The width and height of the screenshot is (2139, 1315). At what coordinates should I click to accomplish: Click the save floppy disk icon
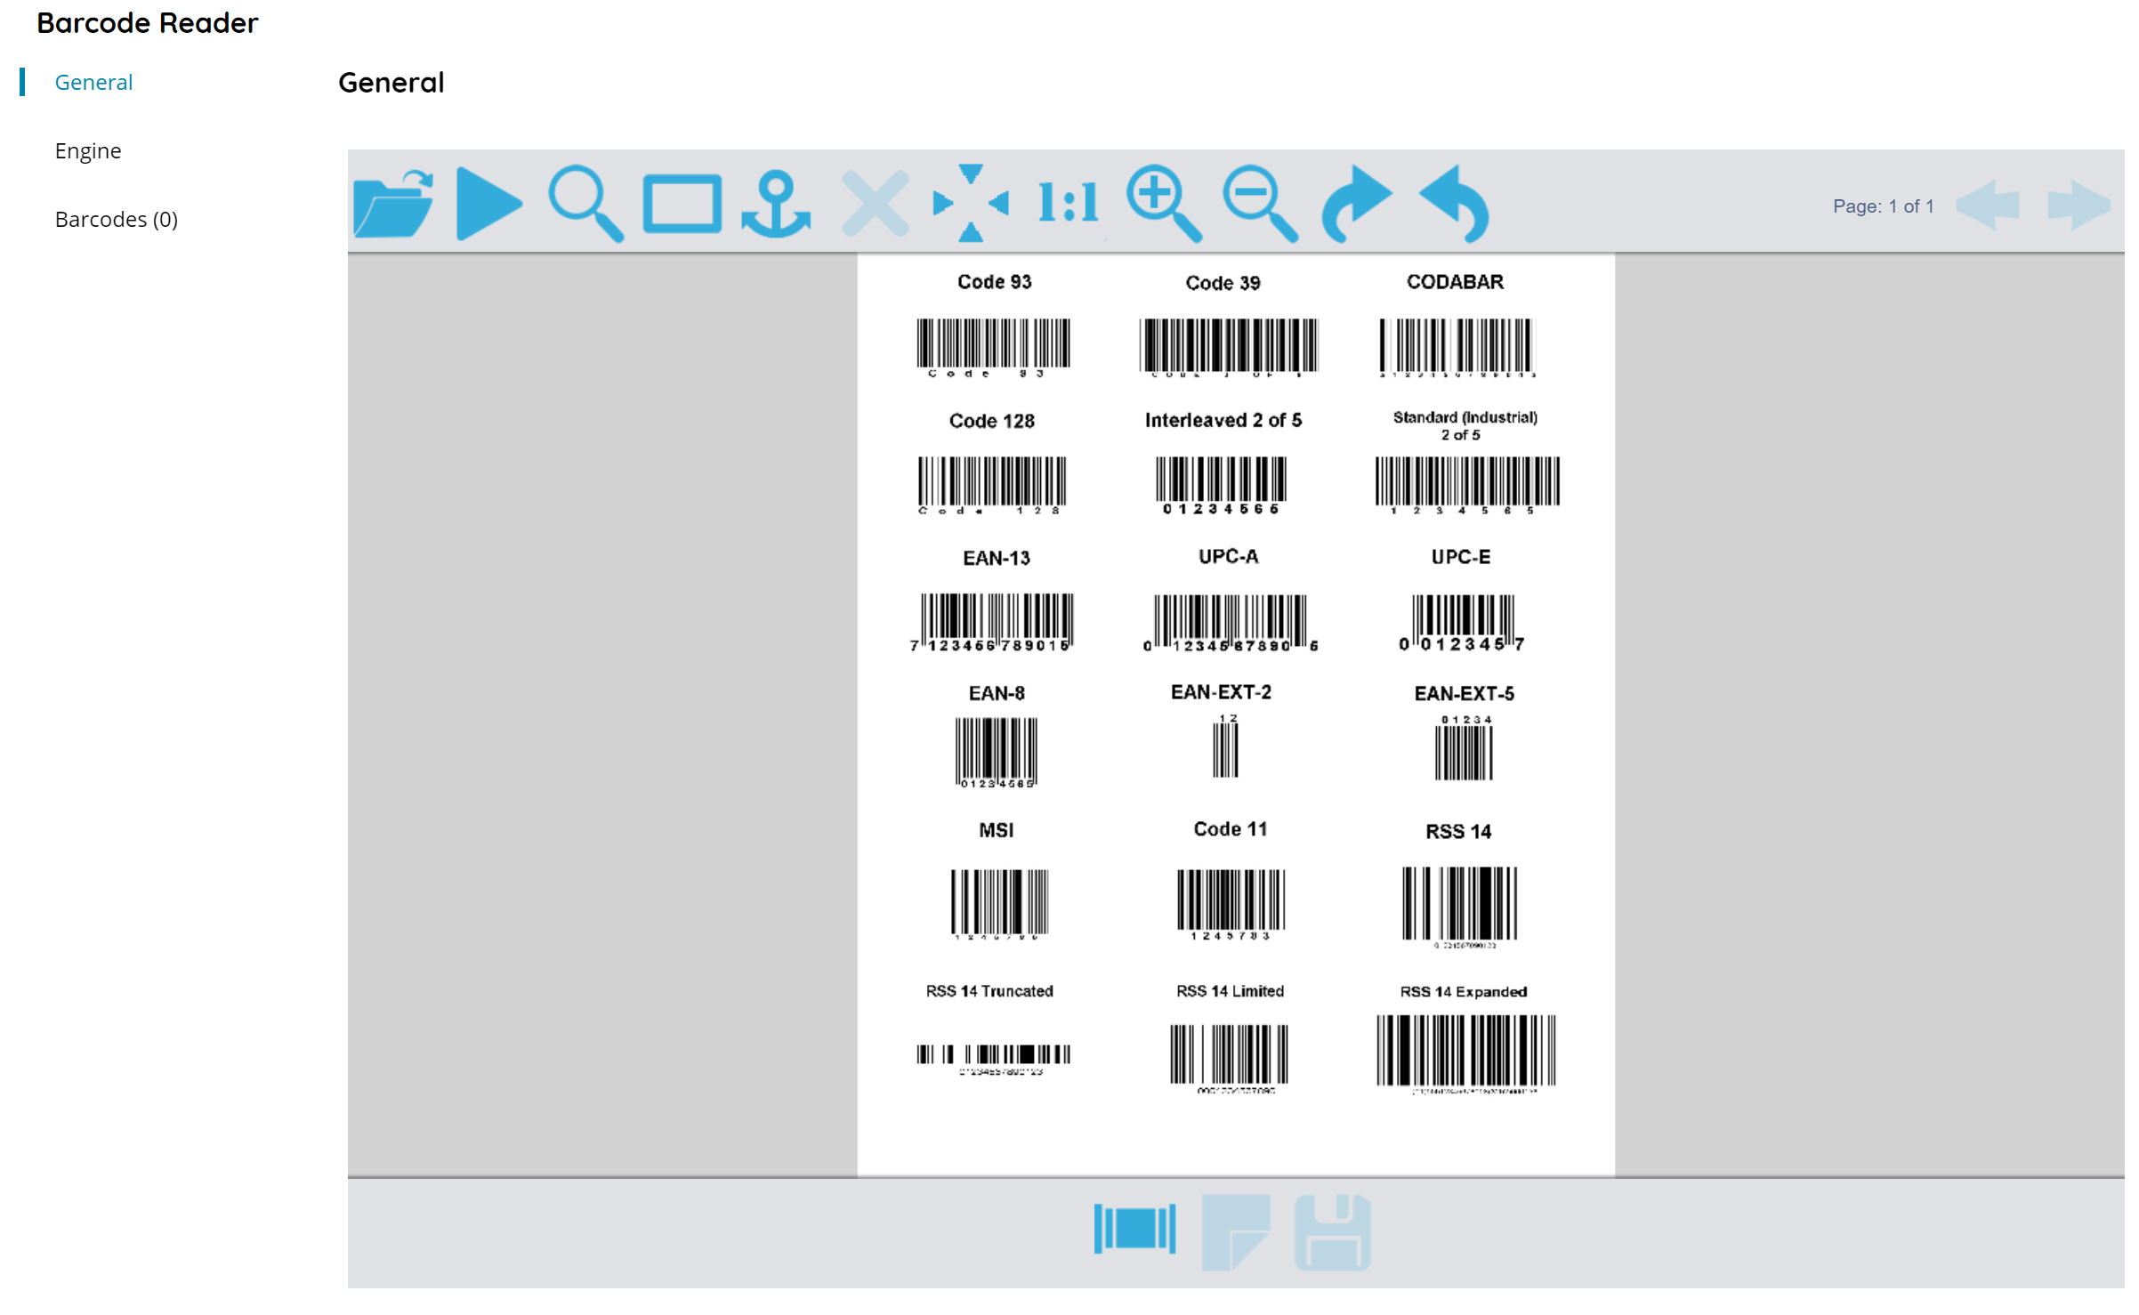coord(1332,1232)
